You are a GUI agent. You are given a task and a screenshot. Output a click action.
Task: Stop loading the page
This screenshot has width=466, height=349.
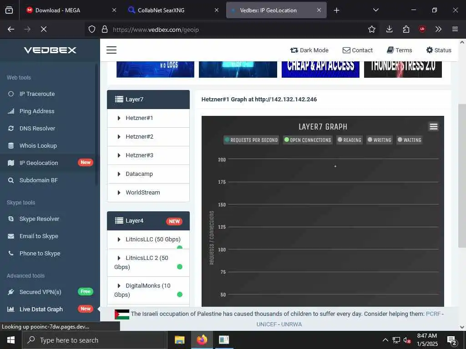click(44, 29)
